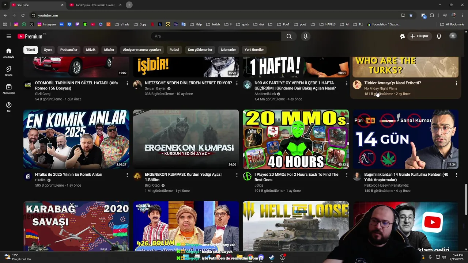The width and height of the screenshot is (468, 263).
Task: Open Abonelikler in the sidebar
Action: (9, 89)
